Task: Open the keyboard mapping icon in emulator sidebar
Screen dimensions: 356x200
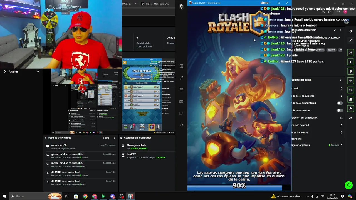Action: pos(181,102)
